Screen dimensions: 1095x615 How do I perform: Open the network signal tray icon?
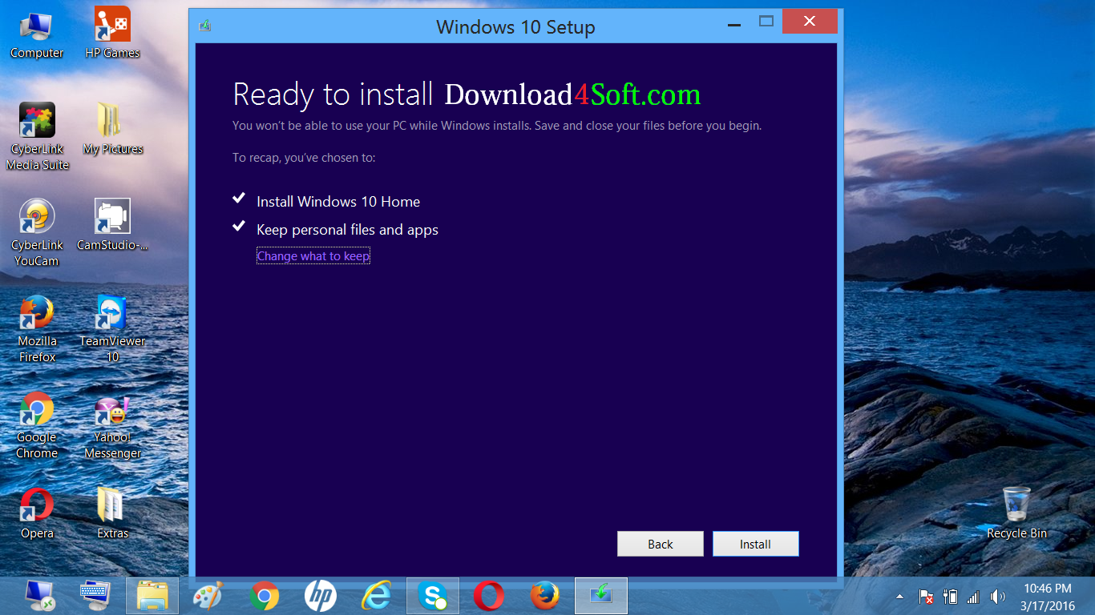pyautogui.click(x=973, y=597)
